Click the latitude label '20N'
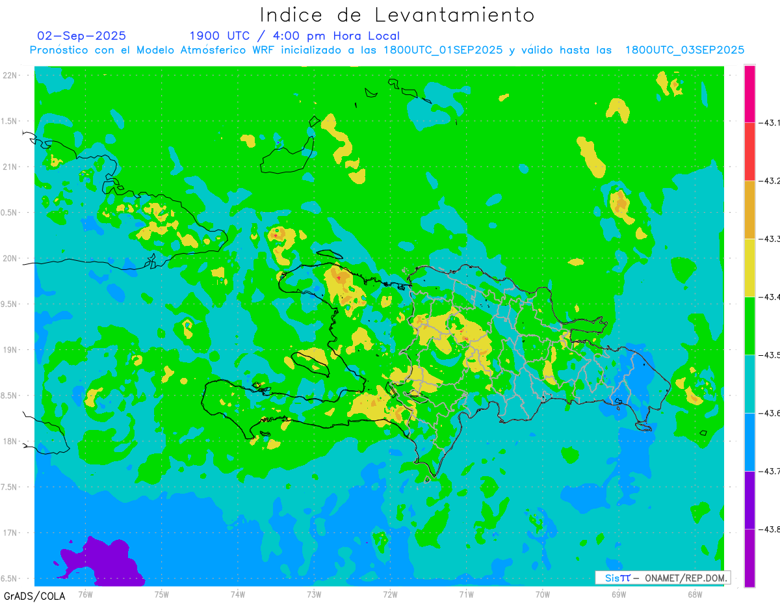The width and height of the screenshot is (780, 603). pyautogui.click(x=10, y=258)
